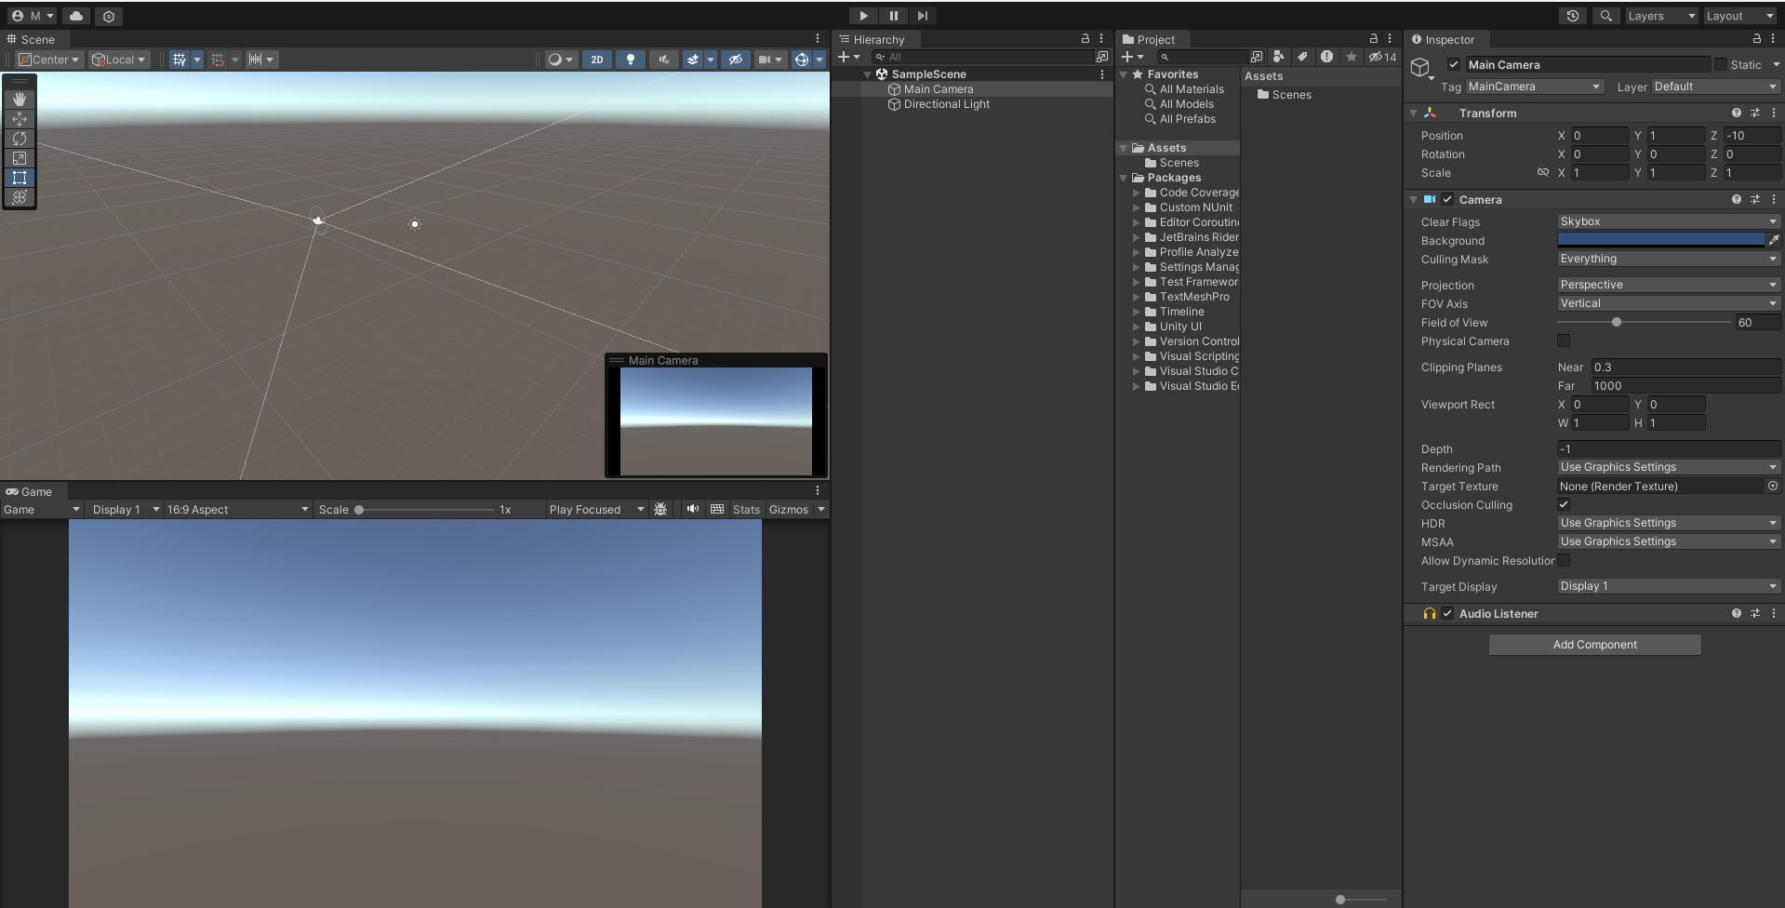Collapse the Packages folder in Project panel
This screenshot has height=908, width=1785.
pyautogui.click(x=1124, y=178)
